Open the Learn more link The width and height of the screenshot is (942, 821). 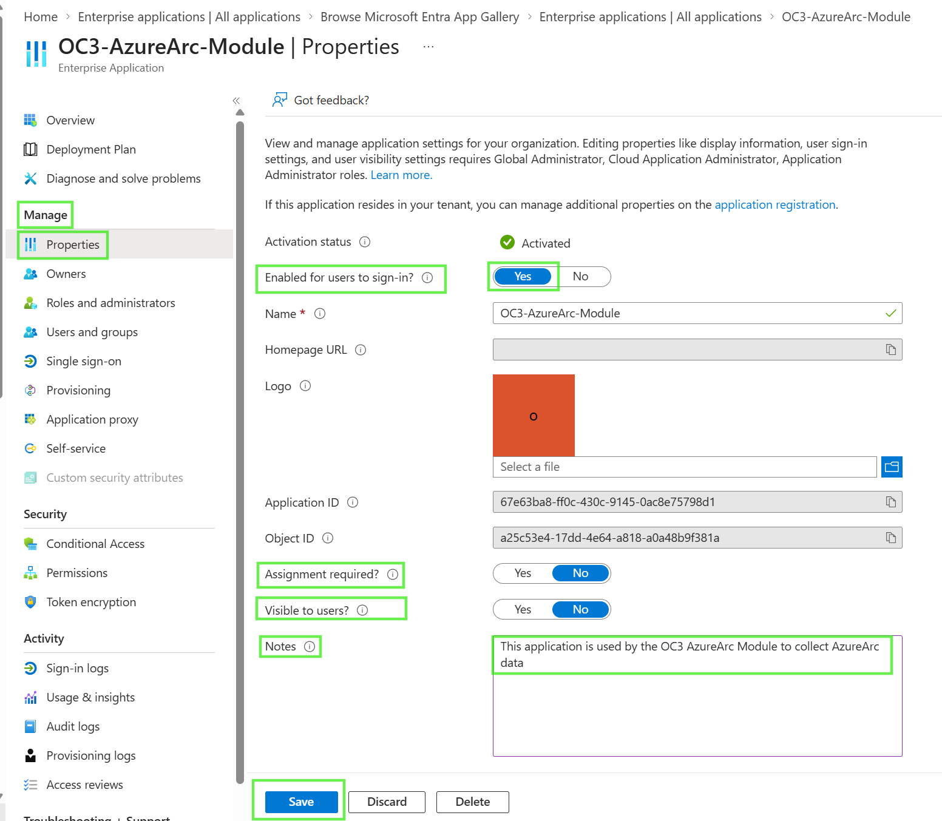pyautogui.click(x=401, y=175)
